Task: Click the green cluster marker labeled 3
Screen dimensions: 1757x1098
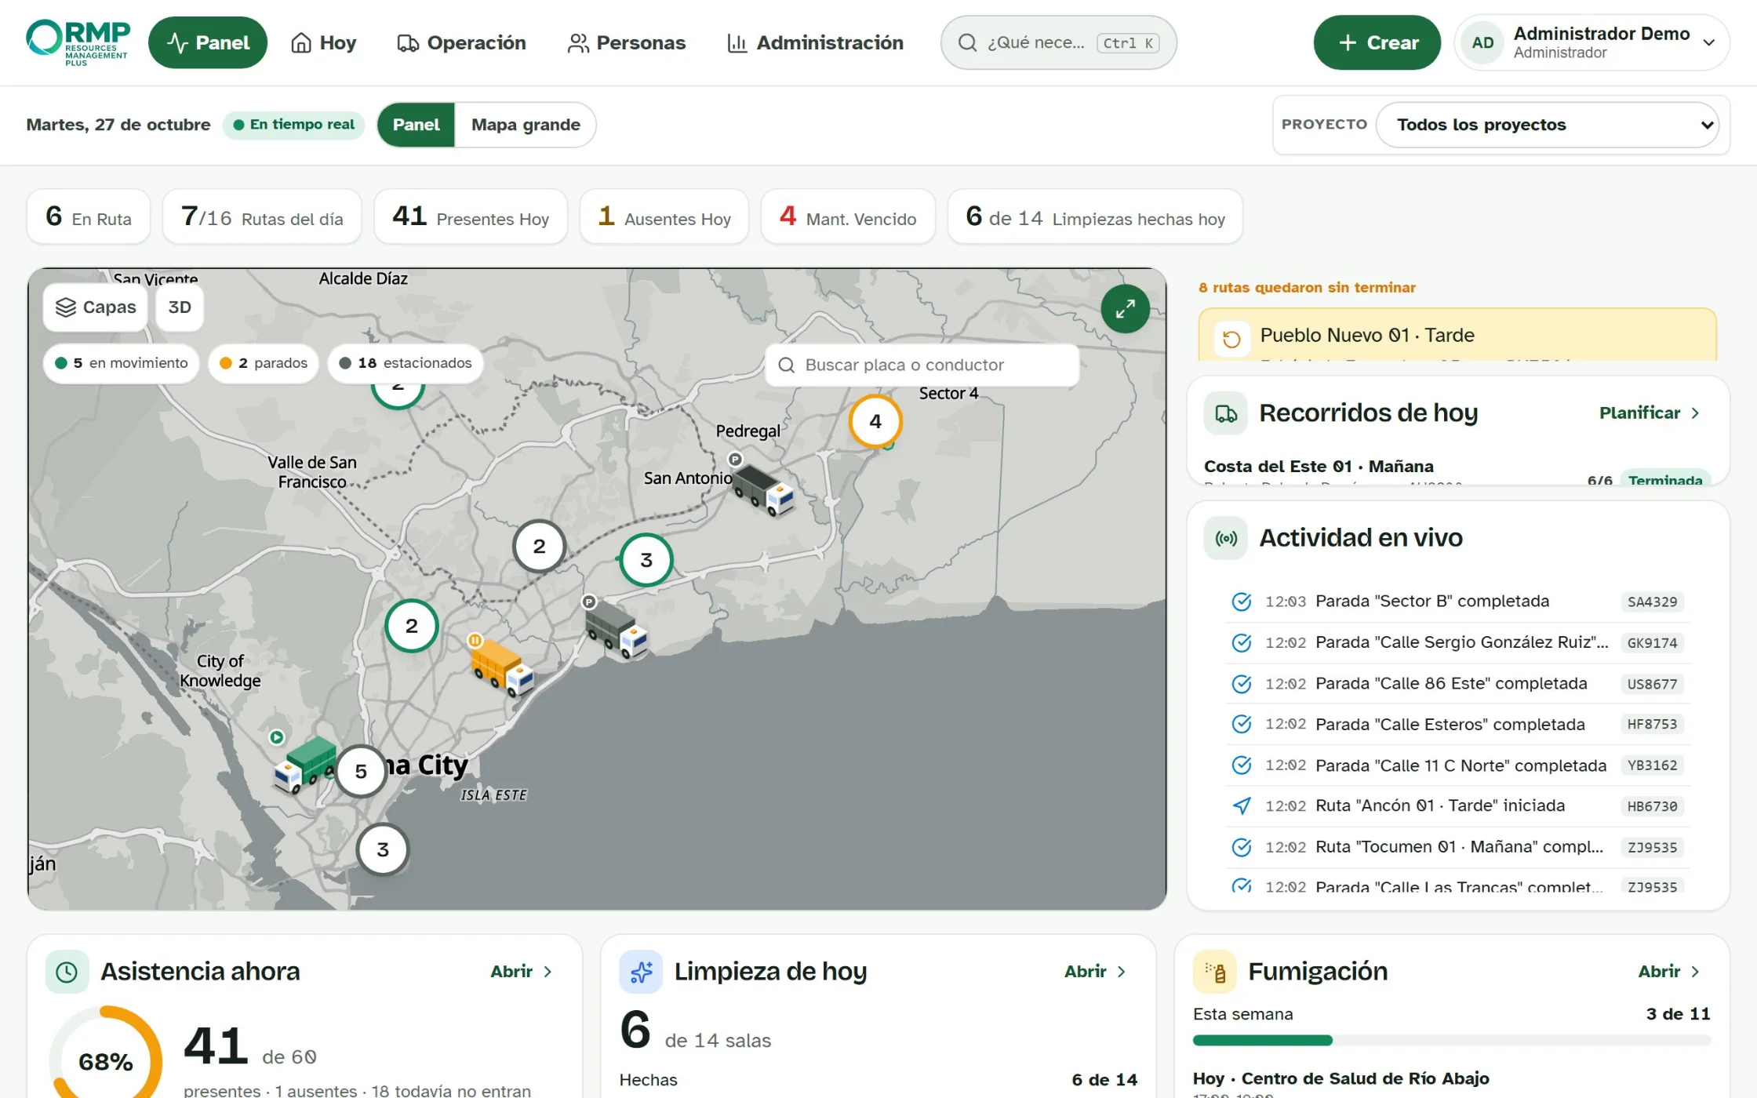Action: (x=646, y=560)
